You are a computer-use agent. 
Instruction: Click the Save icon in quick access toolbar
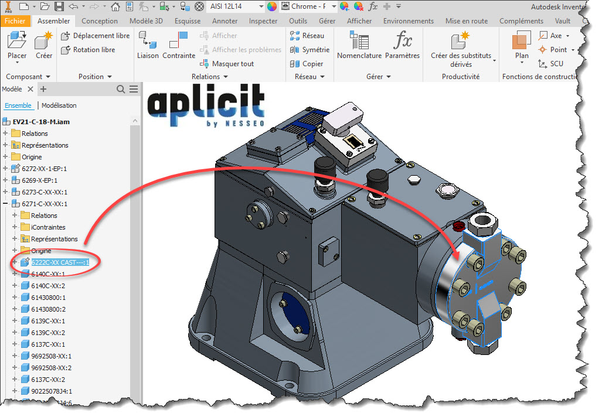[x=59, y=6]
